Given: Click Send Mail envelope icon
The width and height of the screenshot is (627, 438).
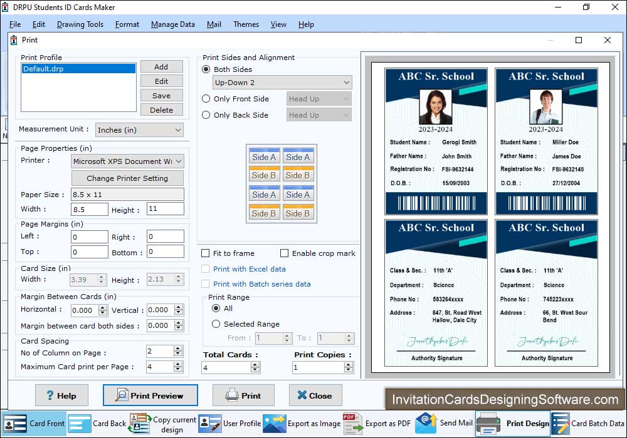Looking at the screenshot, I should tap(426, 423).
